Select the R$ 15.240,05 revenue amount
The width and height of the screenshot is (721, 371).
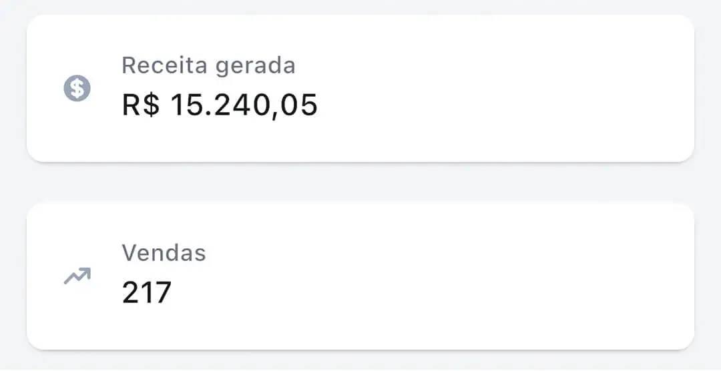[x=220, y=105]
